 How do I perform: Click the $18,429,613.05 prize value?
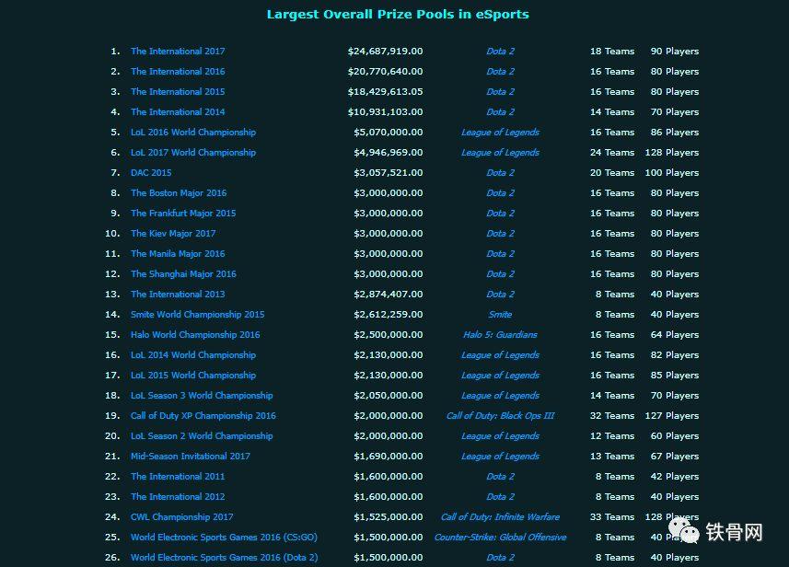385,91
